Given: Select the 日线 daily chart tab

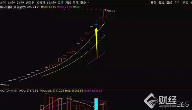Looking at the screenshot, I should coord(60,2).
